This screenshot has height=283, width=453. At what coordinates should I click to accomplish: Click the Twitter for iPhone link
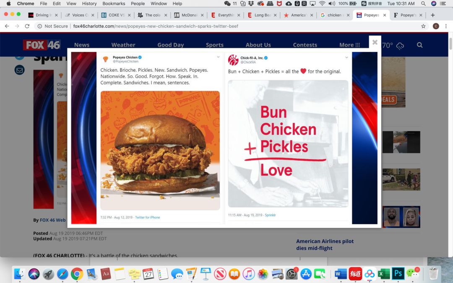[147, 217]
